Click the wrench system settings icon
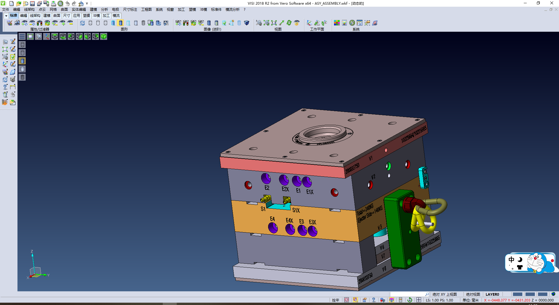The width and height of the screenshot is (559, 305). point(352,23)
